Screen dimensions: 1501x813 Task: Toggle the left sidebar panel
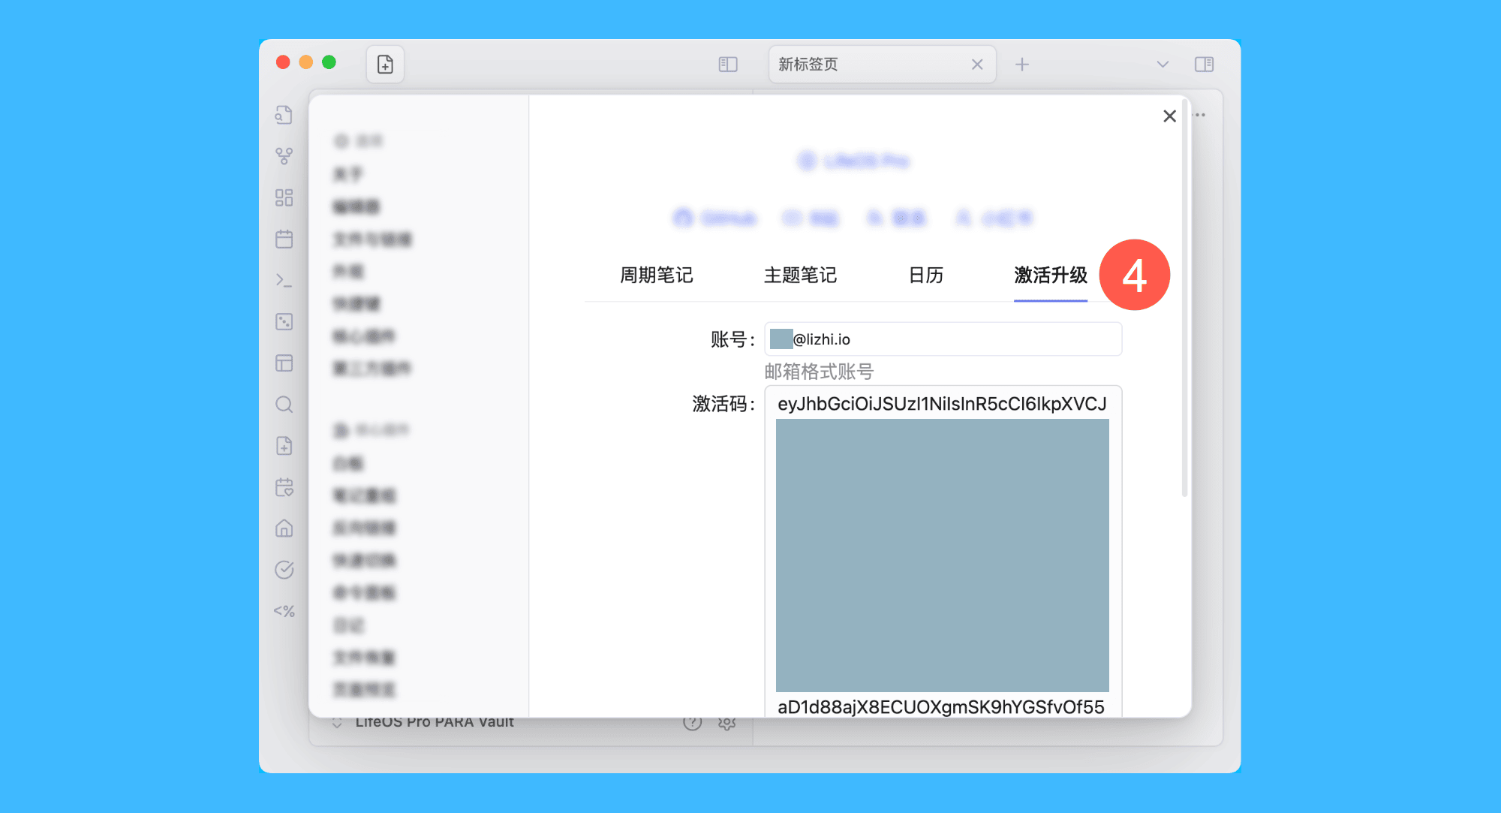(728, 65)
